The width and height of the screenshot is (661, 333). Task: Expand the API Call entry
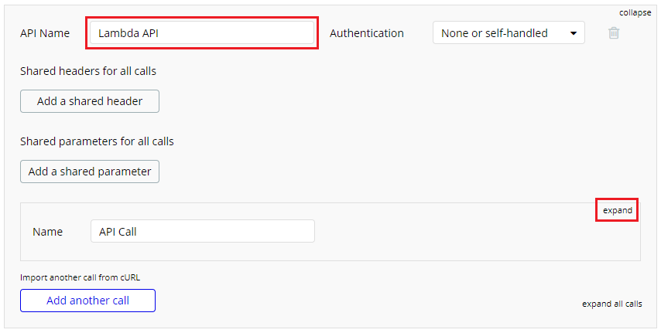[x=617, y=210]
